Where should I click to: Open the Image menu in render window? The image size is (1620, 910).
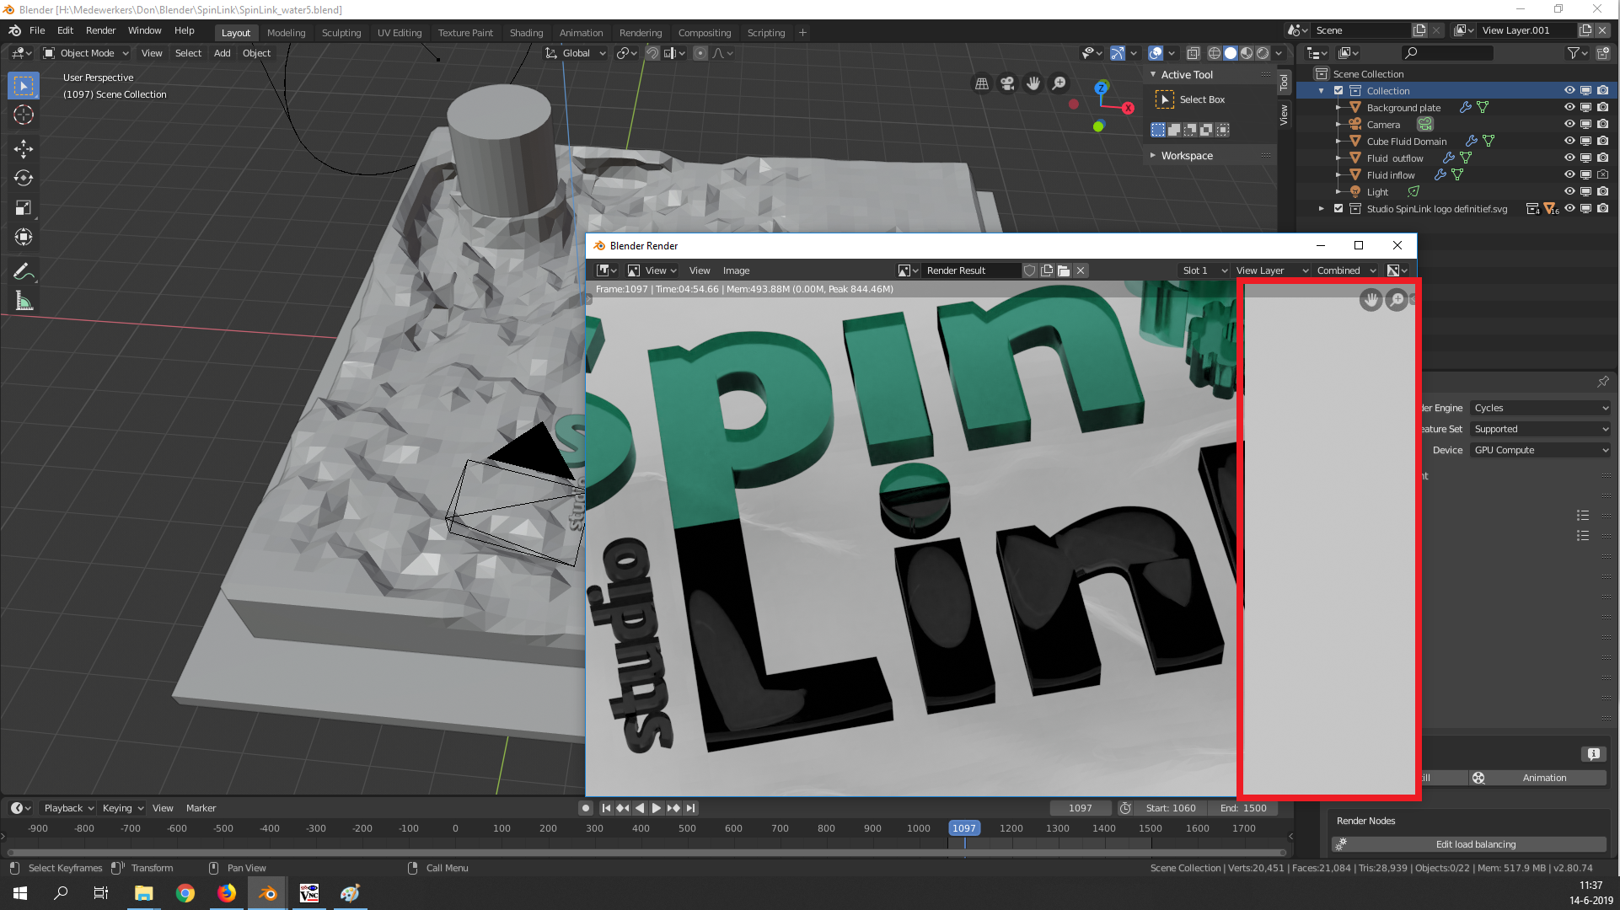tap(736, 270)
